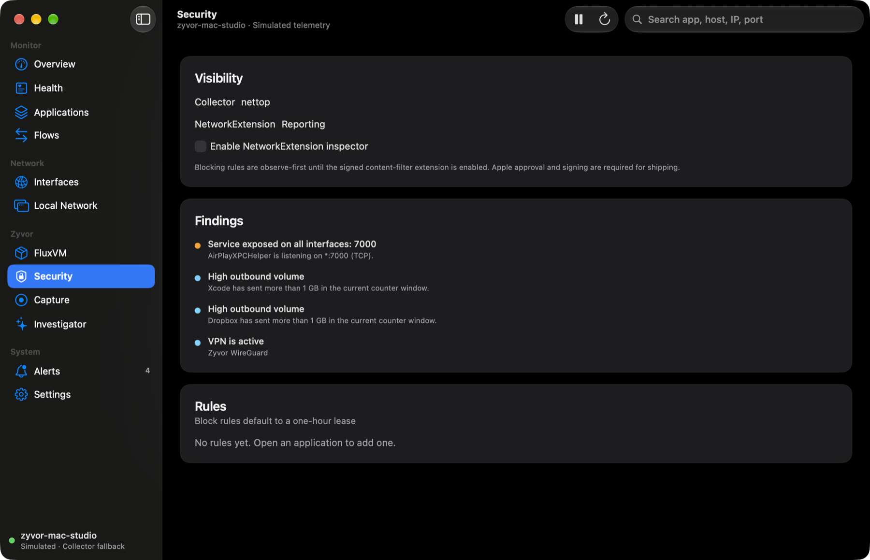Click the Flows arrows icon
Viewport: 870px width, 560px height.
click(x=21, y=135)
